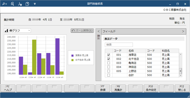Click the 合計 name cell
Image resolution: width=190 pixels, height=98 pixels.
(136, 75)
